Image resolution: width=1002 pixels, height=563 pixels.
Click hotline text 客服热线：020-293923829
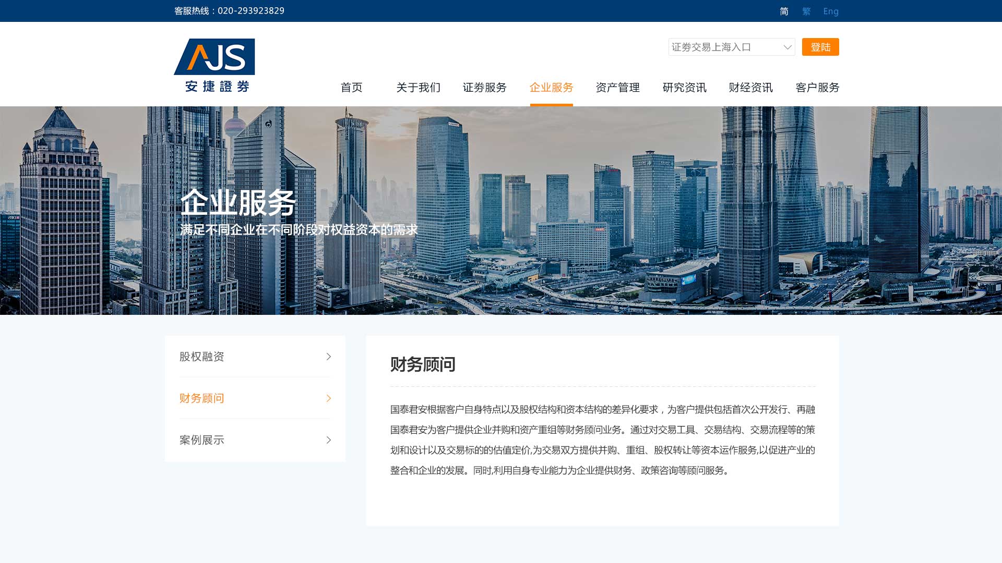coord(229,11)
